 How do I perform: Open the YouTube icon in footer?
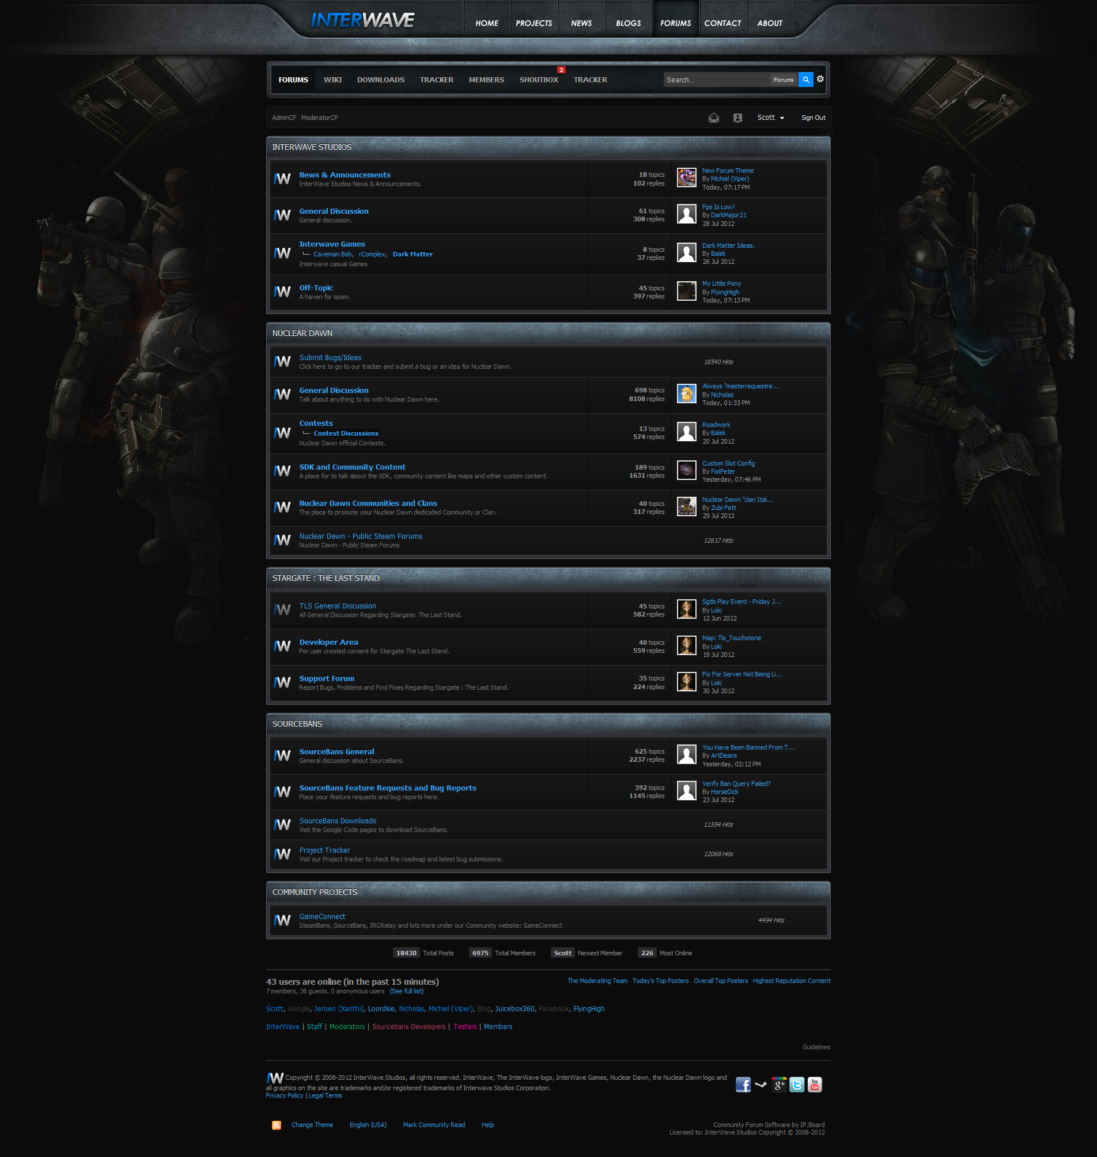(815, 1084)
